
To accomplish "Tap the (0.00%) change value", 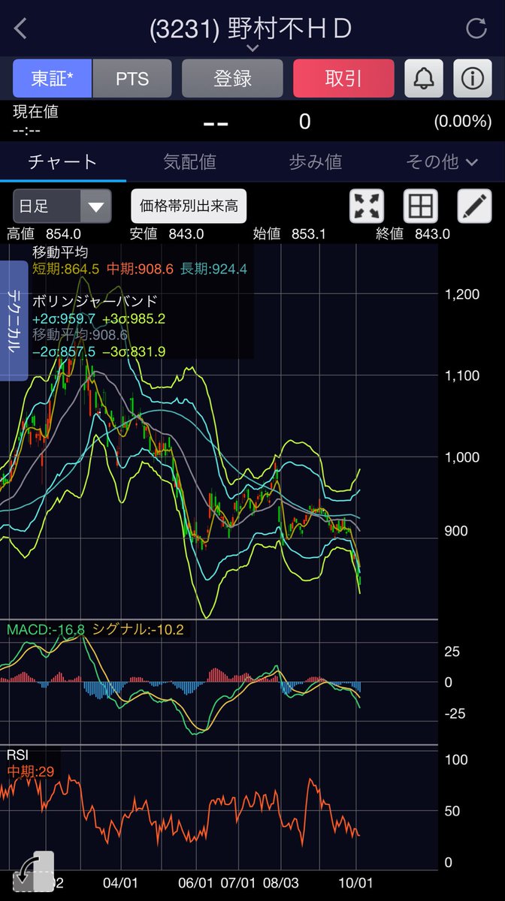I will tap(463, 122).
